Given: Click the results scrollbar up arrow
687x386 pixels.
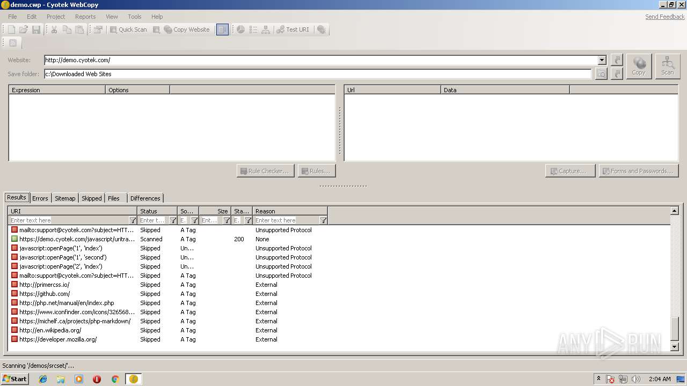Looking at the screenshot, I should coord(675,211).
